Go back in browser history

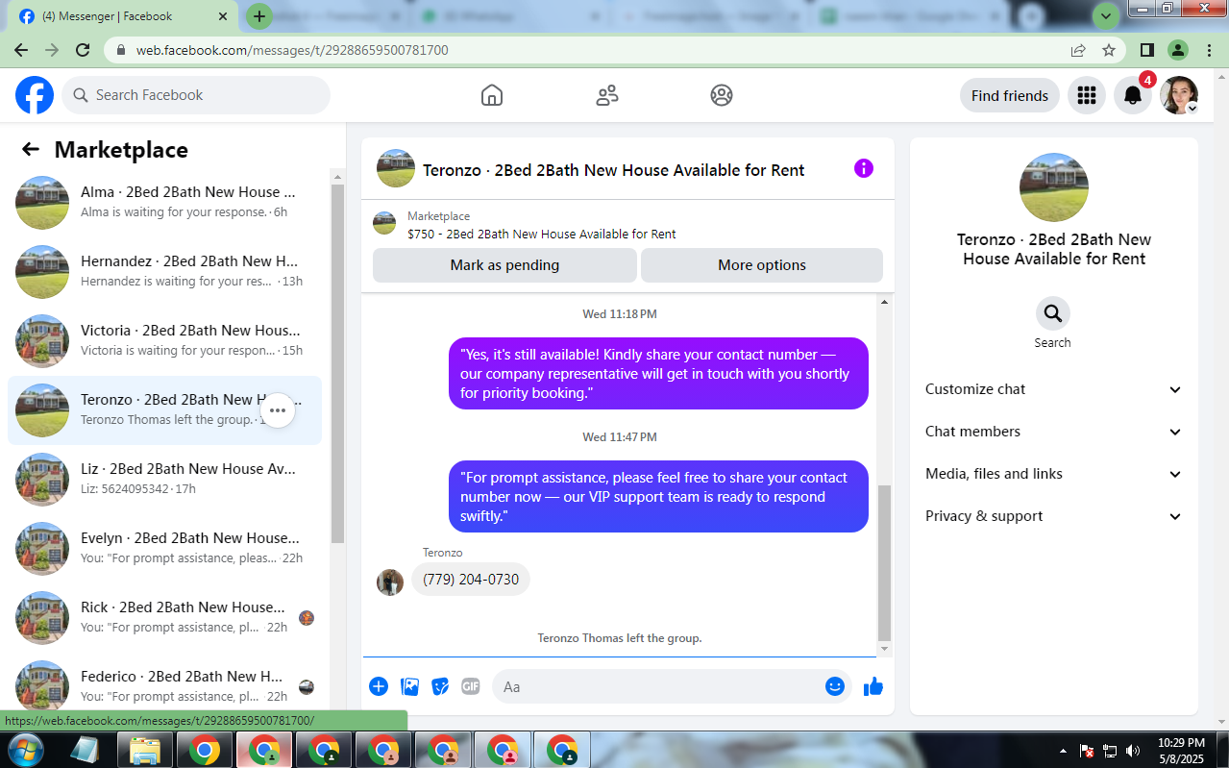click(21, 50)
